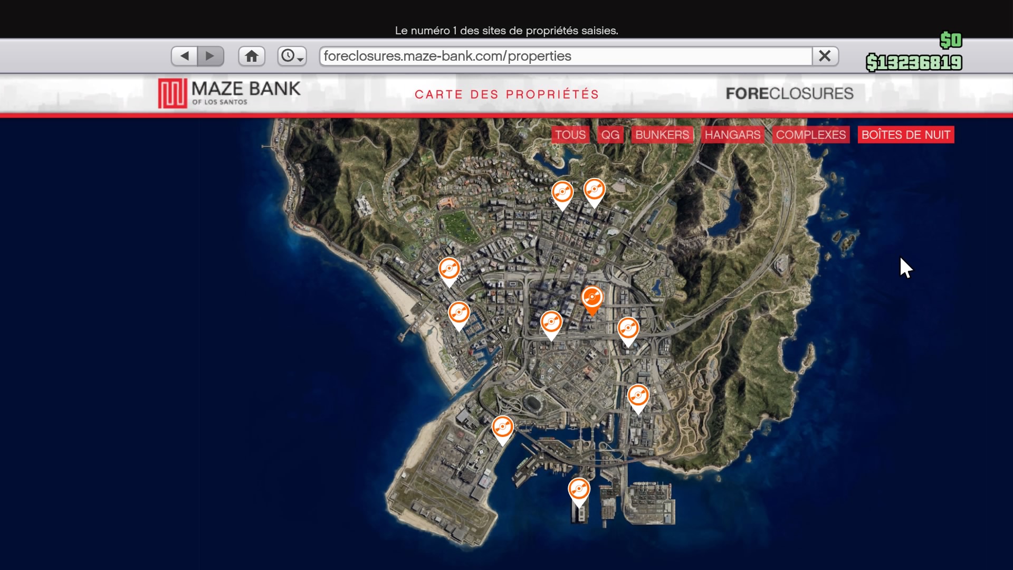This screenshot has width=1013, height=570.
Task: Open the Maze Bank logo link
Action: tap(230, 93)
